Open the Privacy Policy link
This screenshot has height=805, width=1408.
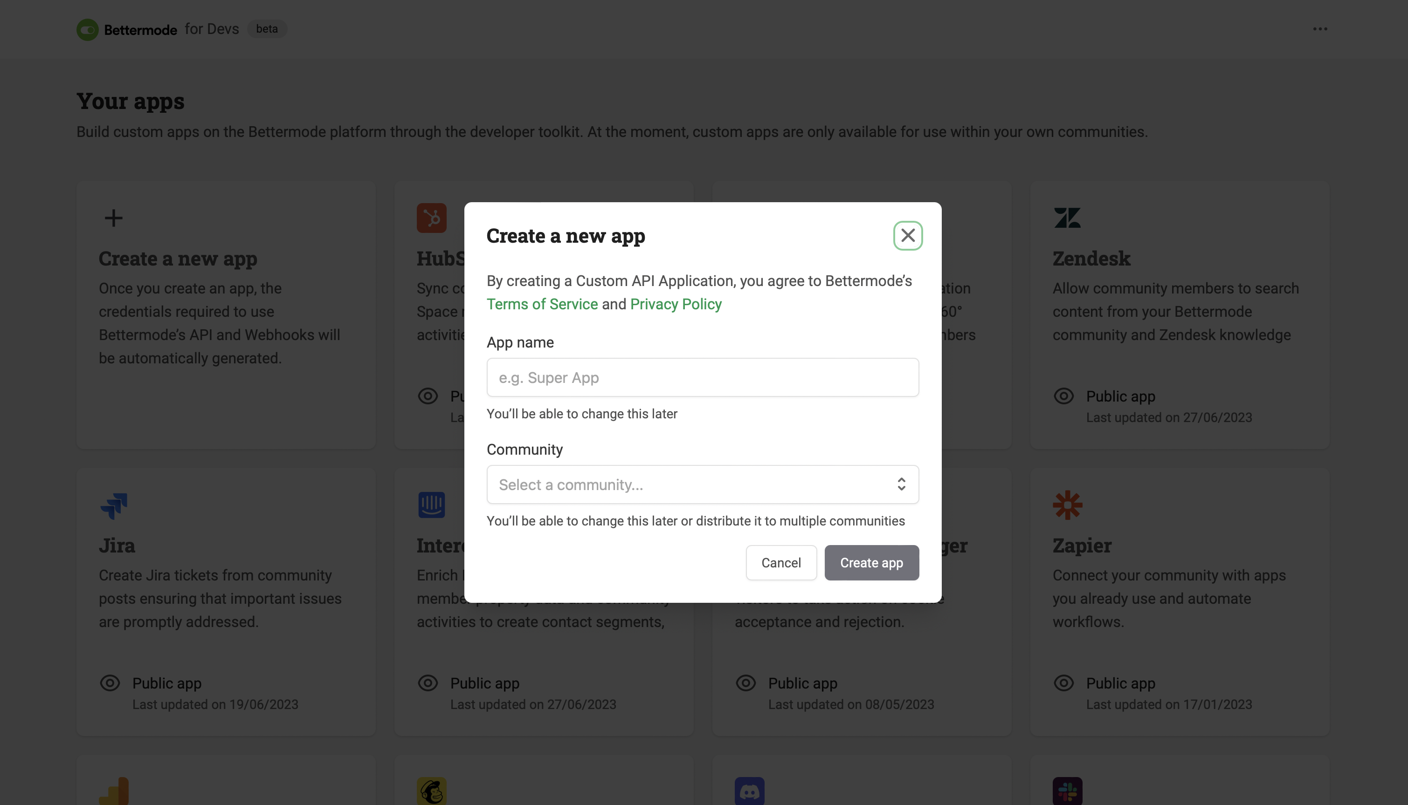click(x=676, y=304)
